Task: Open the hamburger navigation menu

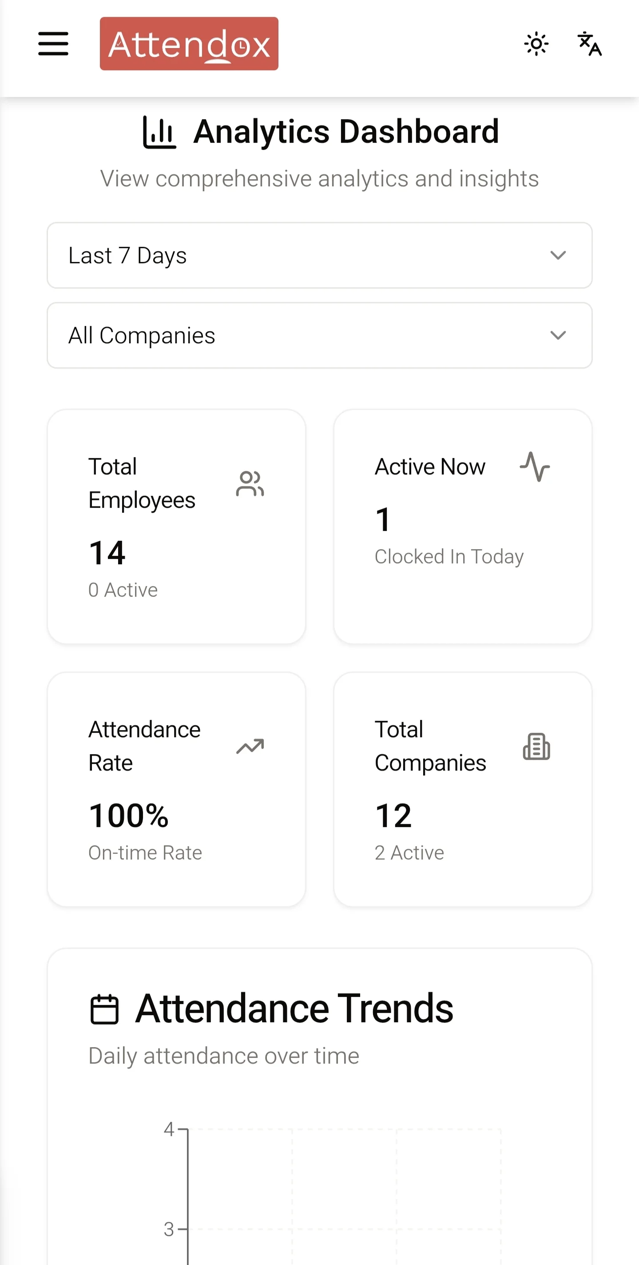Action: coord(53,44)
